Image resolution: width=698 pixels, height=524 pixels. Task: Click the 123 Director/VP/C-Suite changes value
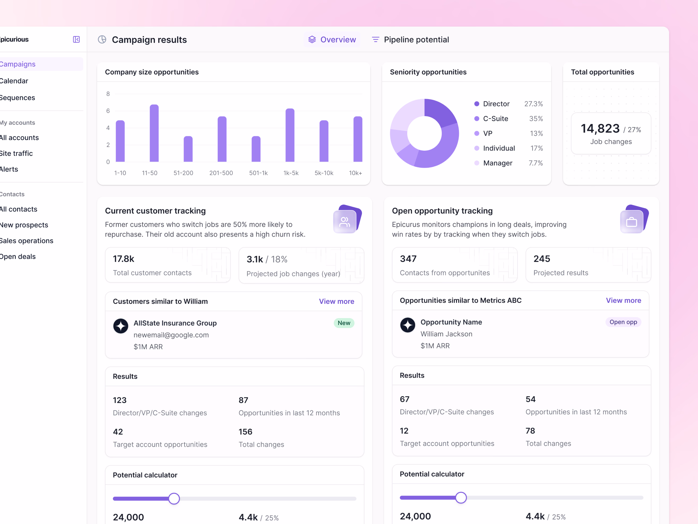(120, 400)
